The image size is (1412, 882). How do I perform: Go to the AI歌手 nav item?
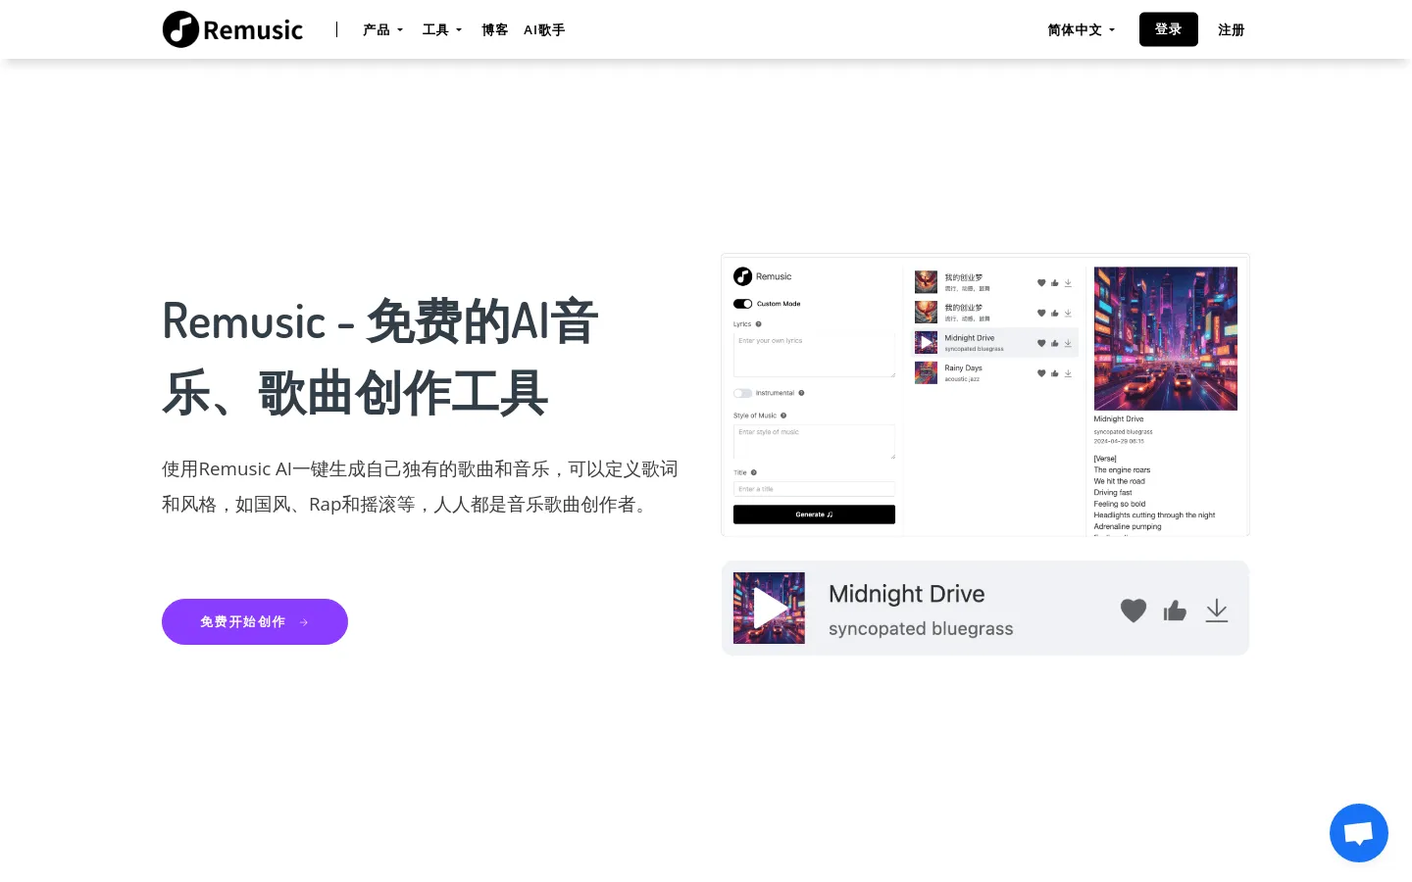click(544, 30)
